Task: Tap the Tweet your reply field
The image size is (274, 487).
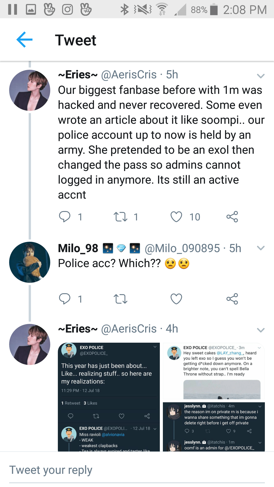Action: [137, 470]
